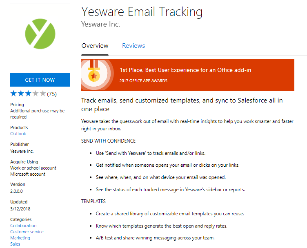Open the Customer service category link
Screen dimensions: 307x248
[27, 232]
